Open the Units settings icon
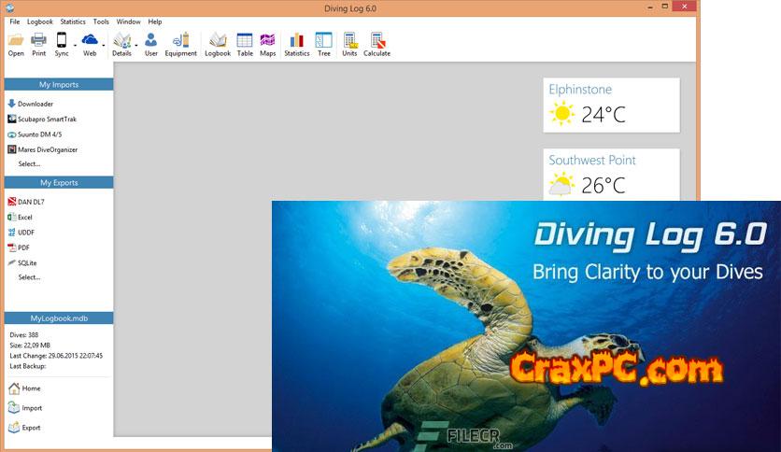781x452 pixels. (x=349, y=44)
